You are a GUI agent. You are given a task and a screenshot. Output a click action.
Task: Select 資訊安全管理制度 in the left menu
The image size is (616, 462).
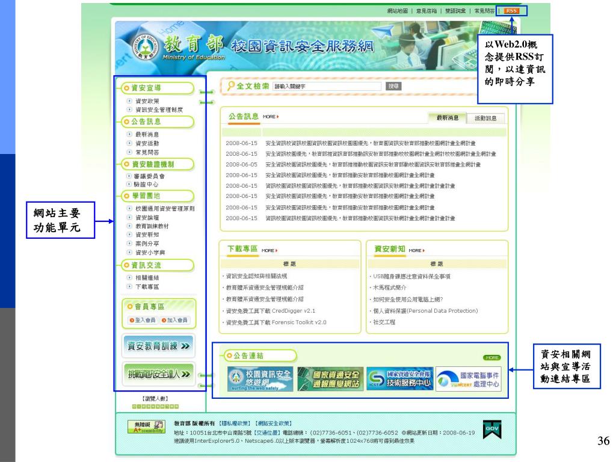[159, 109]
